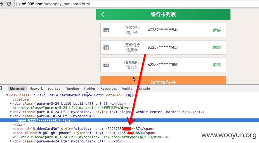This screenshot has height=143, width=259.
Task: Click the closing </div> row in Elements
Action: [x=18, y=125]
